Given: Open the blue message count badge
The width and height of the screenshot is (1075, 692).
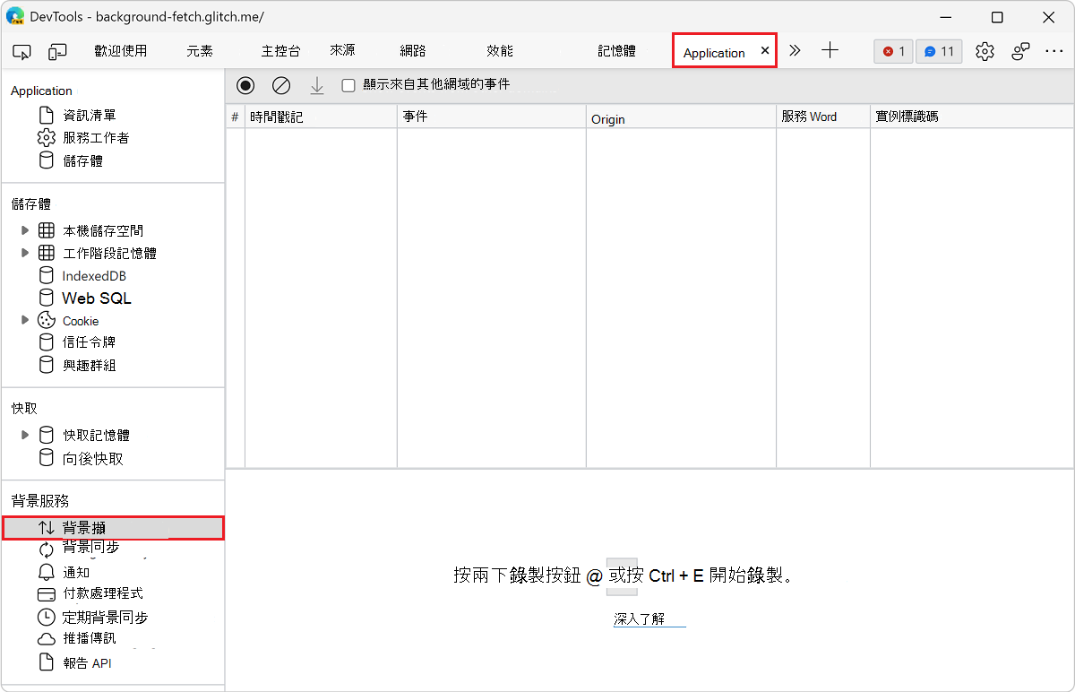Looking at the screenshot, I should point(939,52).
